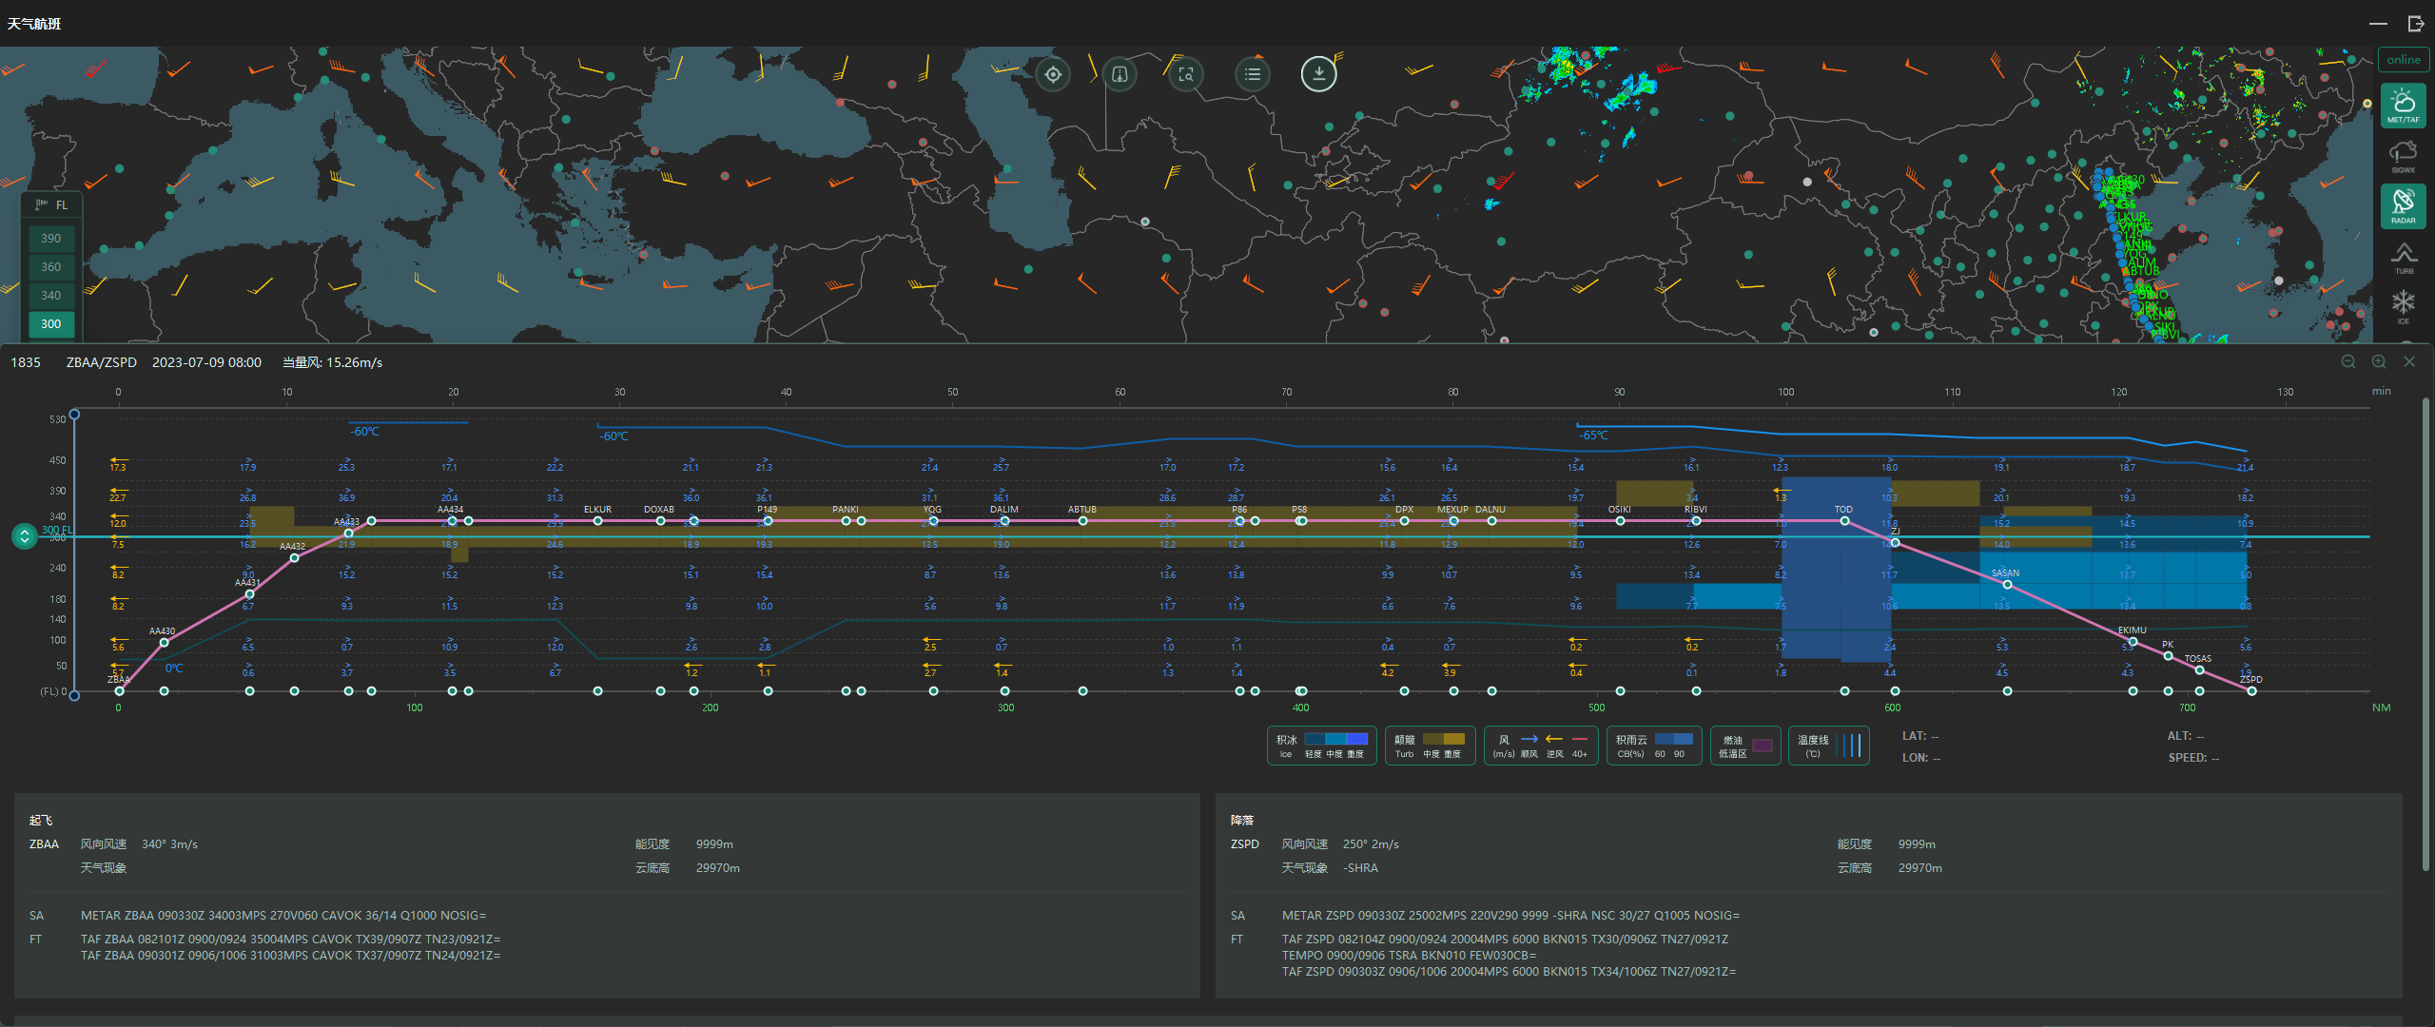Click the METAR ZSPD 090330Z report line
This screenshot has height=1027, width=2435.
pos(1510,916)
